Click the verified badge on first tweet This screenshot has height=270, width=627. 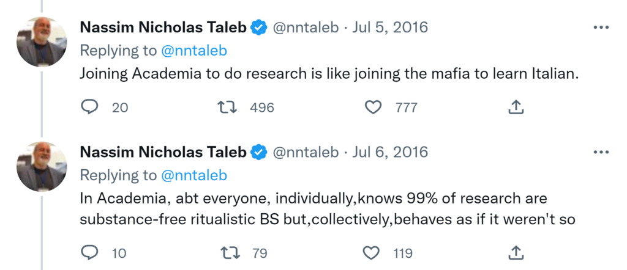click(260, 28)
